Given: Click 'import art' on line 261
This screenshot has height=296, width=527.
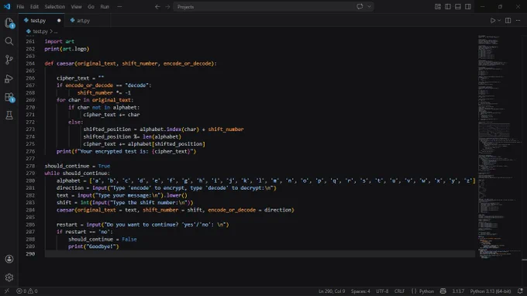Looking at the screenshot, I should tap(60, 41).
